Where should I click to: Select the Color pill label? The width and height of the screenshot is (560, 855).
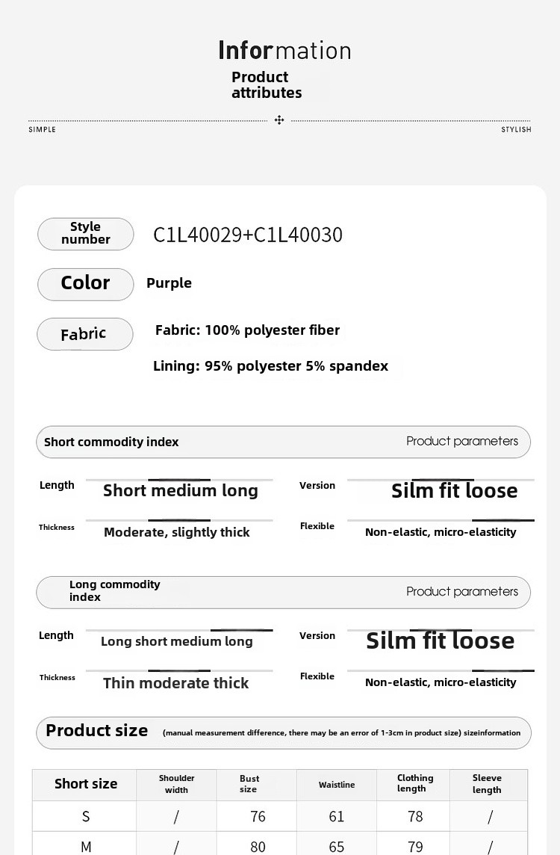(x=86, y=283)
